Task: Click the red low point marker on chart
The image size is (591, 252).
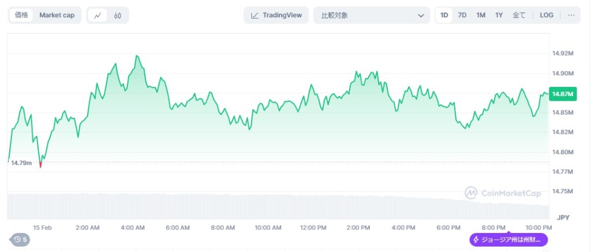Action: click(40, 165)
